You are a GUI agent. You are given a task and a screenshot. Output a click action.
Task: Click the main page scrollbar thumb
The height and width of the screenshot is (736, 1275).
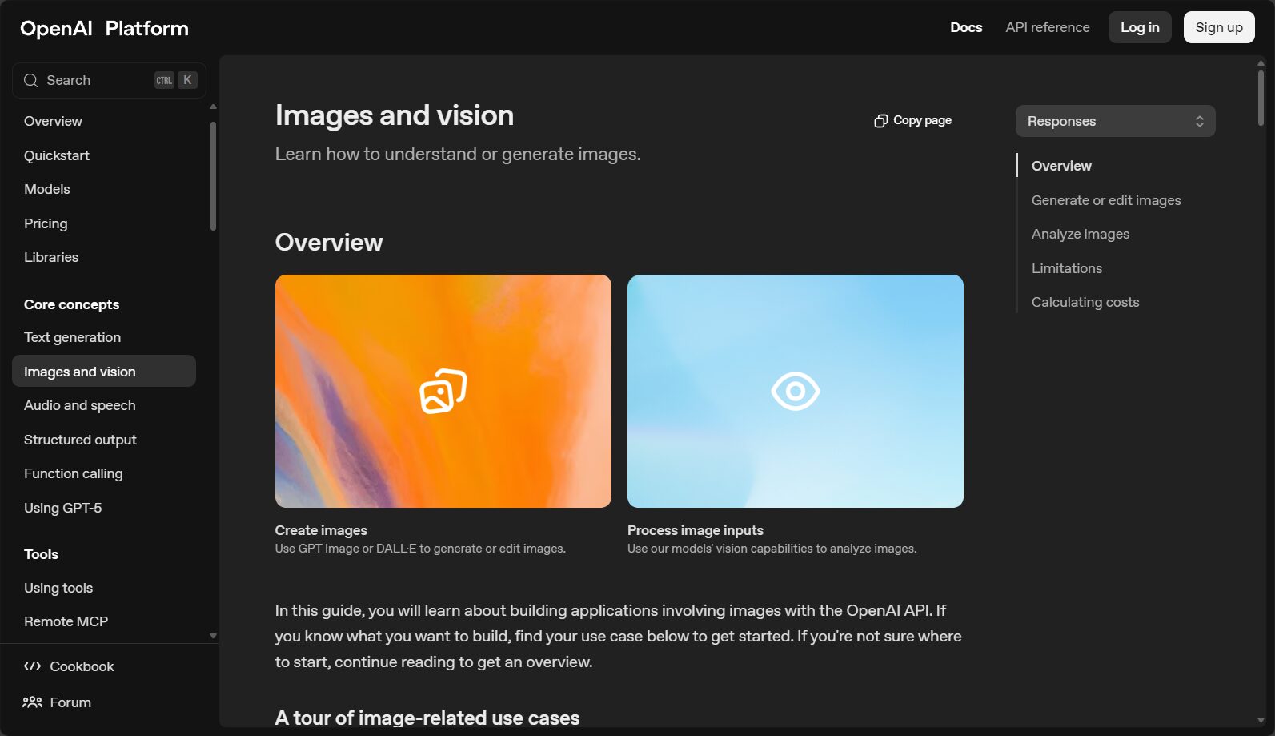tap(1261, 98)
